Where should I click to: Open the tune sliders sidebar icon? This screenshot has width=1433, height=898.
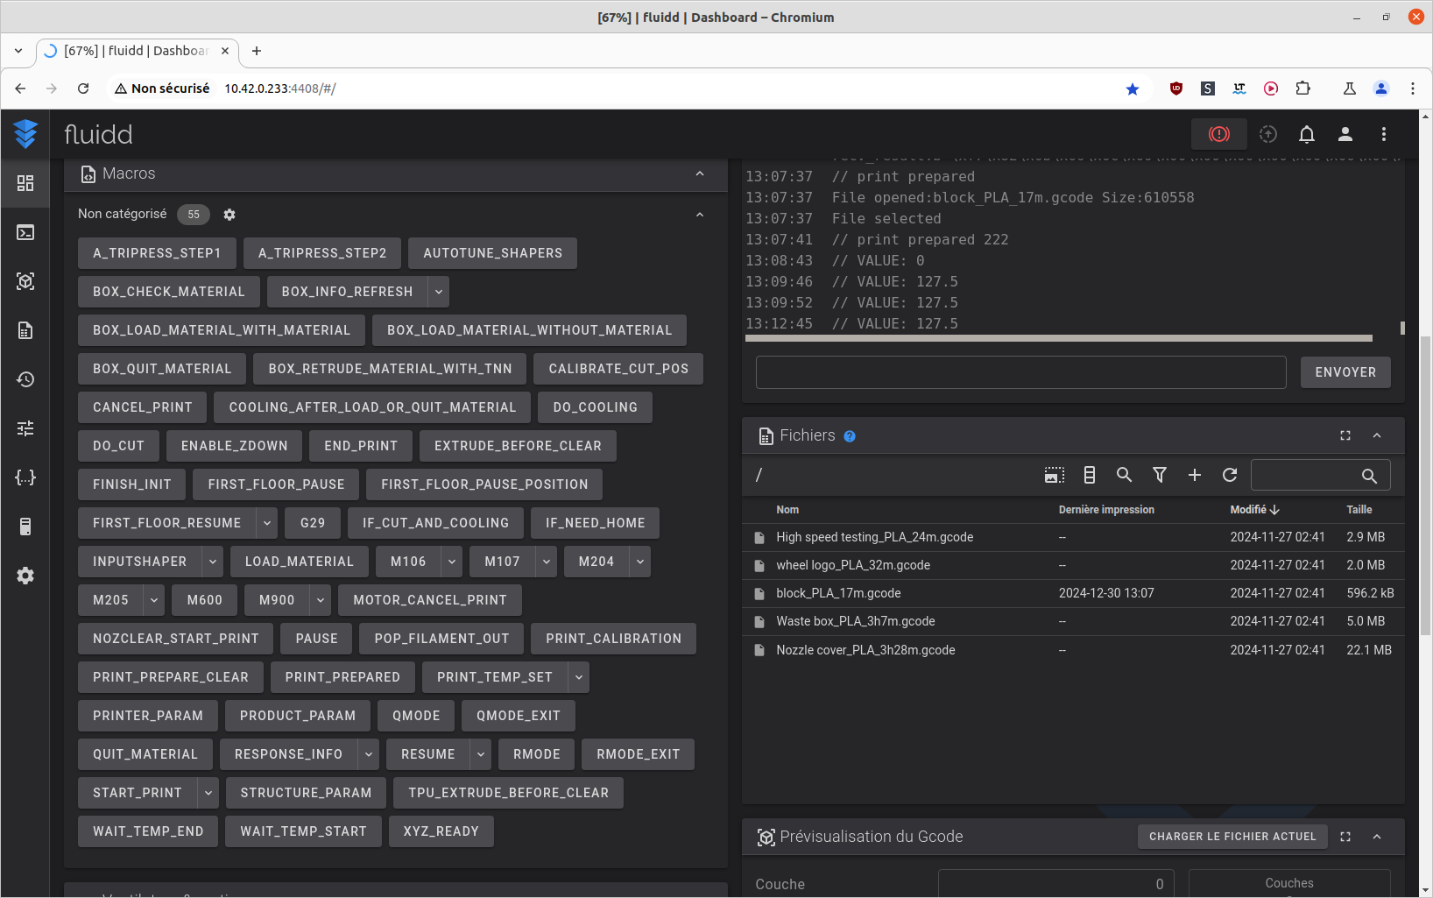click(x=25, y=428)
